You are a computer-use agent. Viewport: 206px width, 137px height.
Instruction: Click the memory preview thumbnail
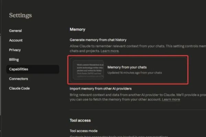coord(88,70)
